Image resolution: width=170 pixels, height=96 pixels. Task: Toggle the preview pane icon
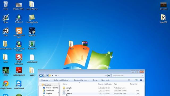[x=136, y=80]
